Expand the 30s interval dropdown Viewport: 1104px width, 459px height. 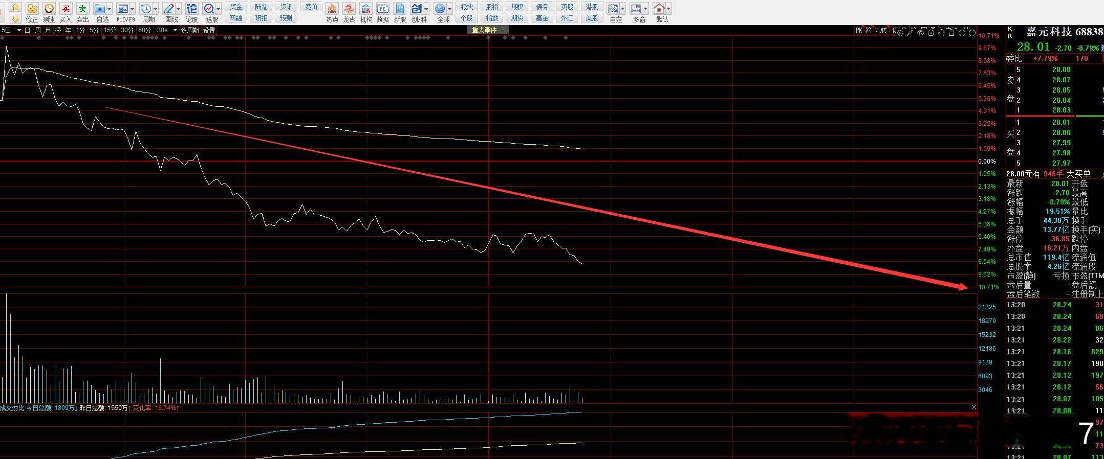(175, 30)
